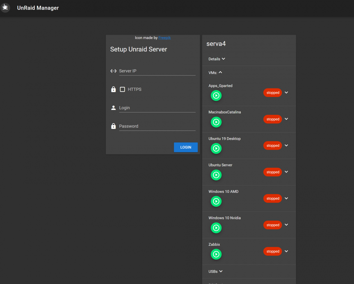Expand the USBs section
Image resolution: width=354 pixels, height=284 pixels.
pyautogui.click(x=216, y=271)
